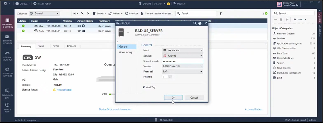Image resolution: width=323 pixels, height=123 pixels.
Task: Click the filter funnel icon beside search
Action: 221,14
